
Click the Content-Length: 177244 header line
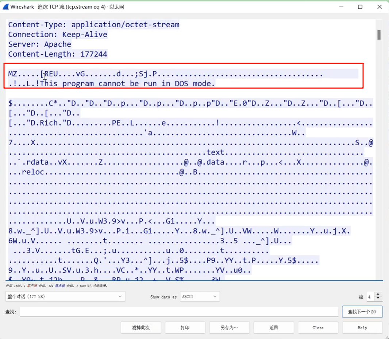tap(58, 54)
